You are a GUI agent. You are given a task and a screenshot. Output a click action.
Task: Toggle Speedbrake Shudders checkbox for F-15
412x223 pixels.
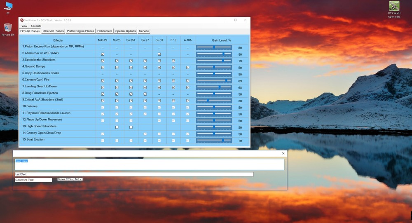[173, 61]
